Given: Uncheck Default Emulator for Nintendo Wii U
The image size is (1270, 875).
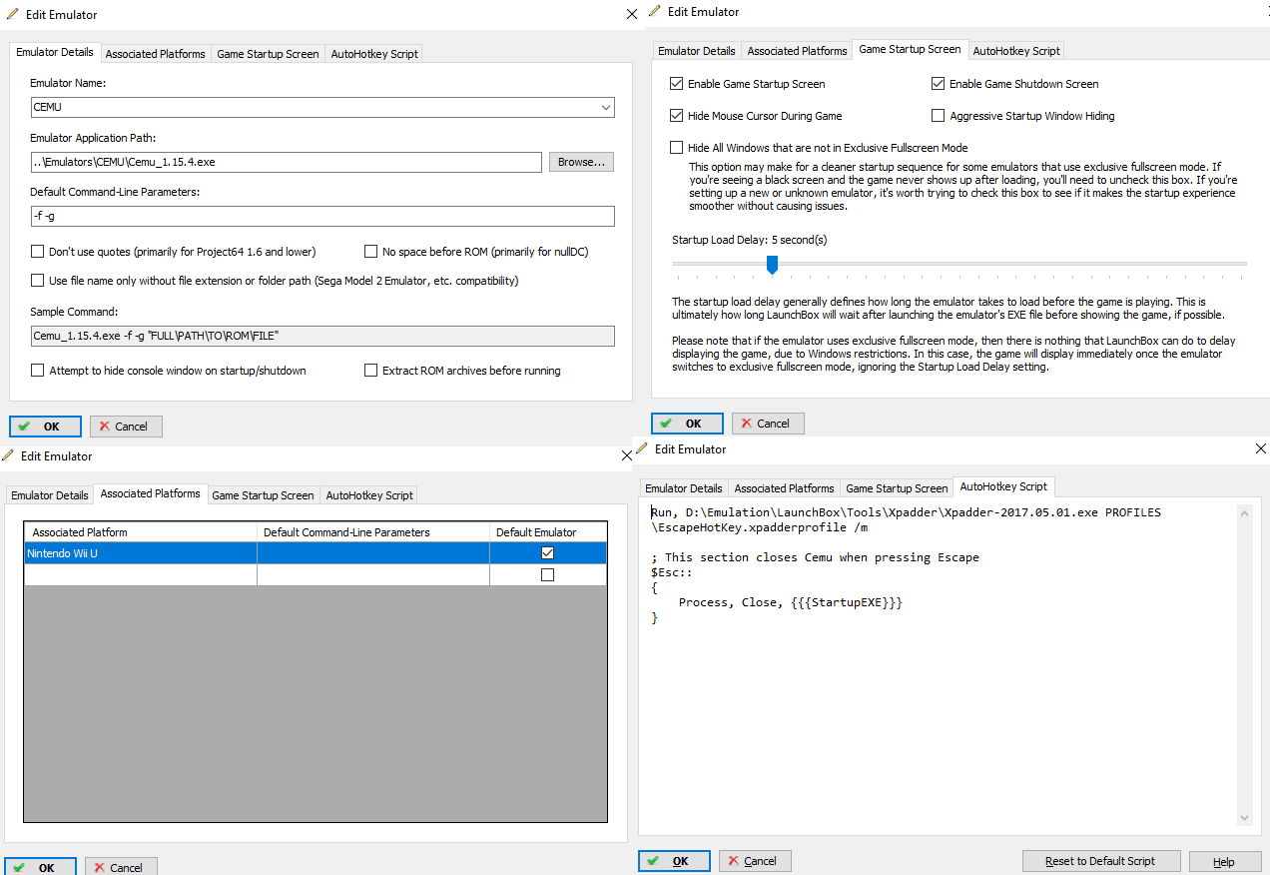Looking at the screenshot, I should (547, 553).
